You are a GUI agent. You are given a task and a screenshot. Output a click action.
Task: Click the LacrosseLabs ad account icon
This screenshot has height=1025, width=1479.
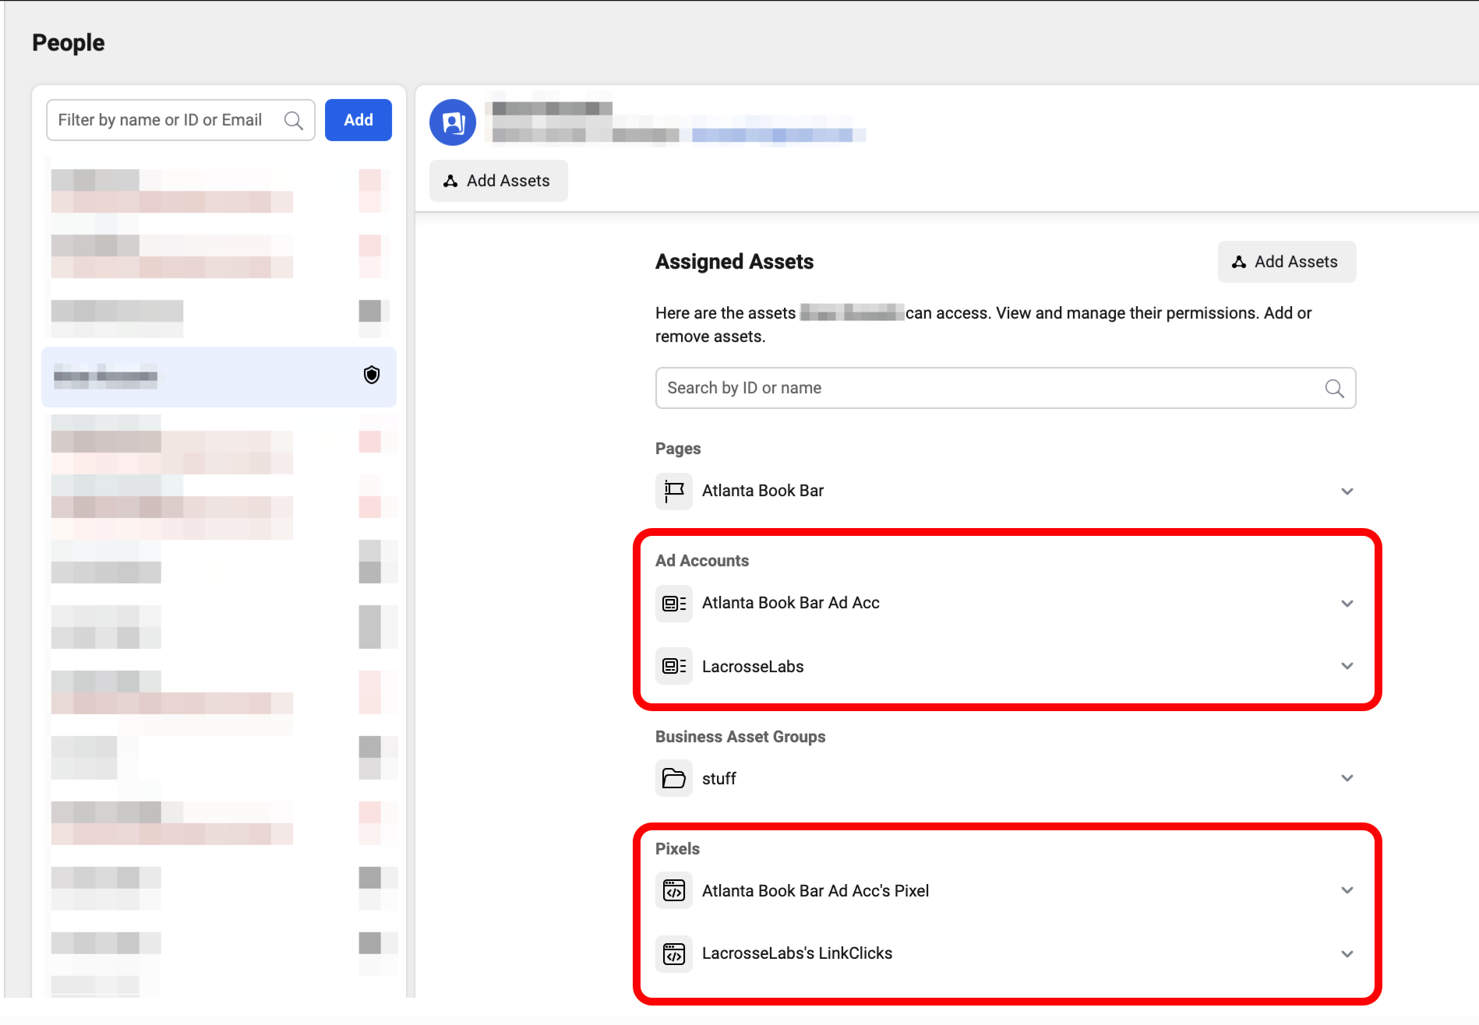673,666
